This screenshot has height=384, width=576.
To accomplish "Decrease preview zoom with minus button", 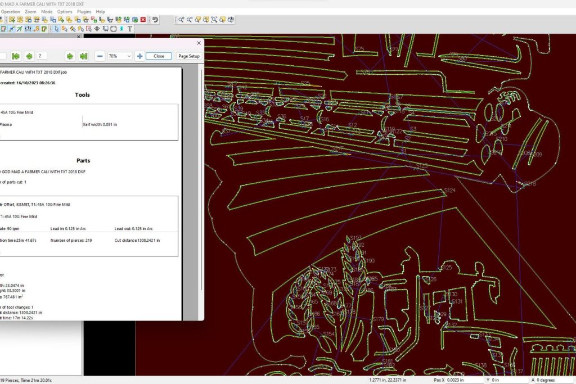I will pyautogui.click(x=100, y=56).
